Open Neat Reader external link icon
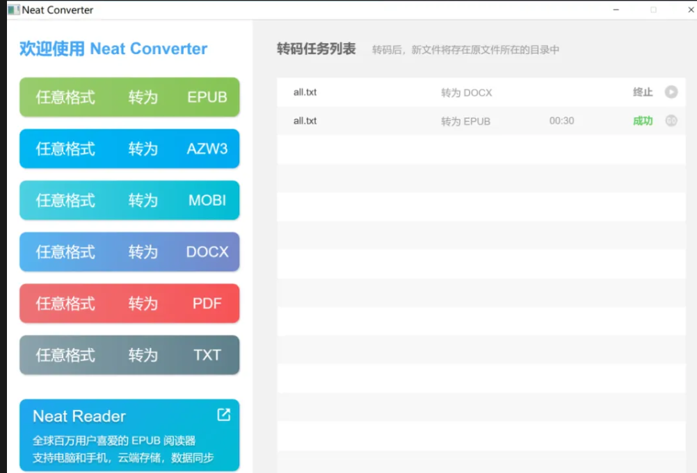The width and height of the screenshot is (697, 473). (223, 415)
